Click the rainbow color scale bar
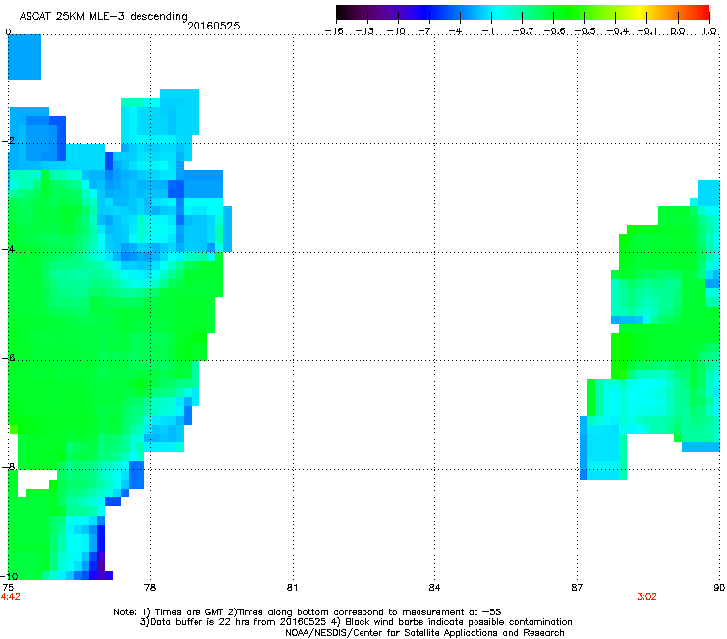This screenshot has width=727, height=639. coord(523,13)
